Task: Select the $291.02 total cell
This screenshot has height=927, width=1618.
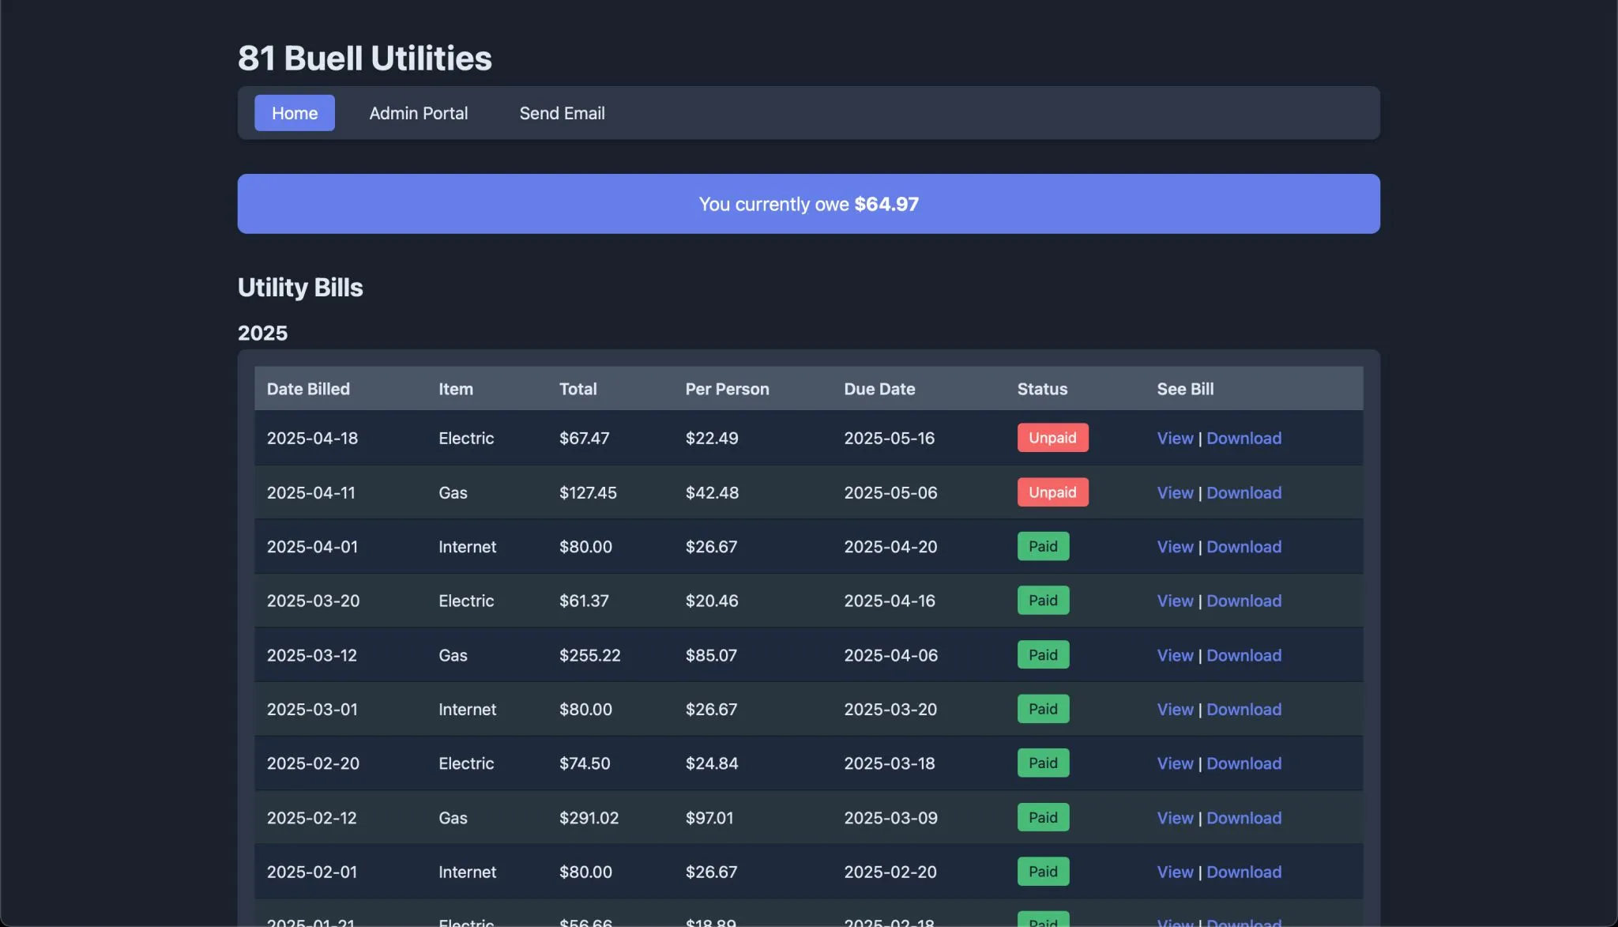Action: [589, 818]
